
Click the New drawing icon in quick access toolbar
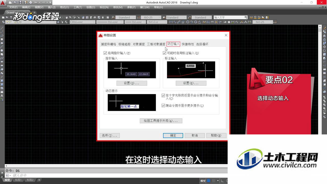click(10, 2)
